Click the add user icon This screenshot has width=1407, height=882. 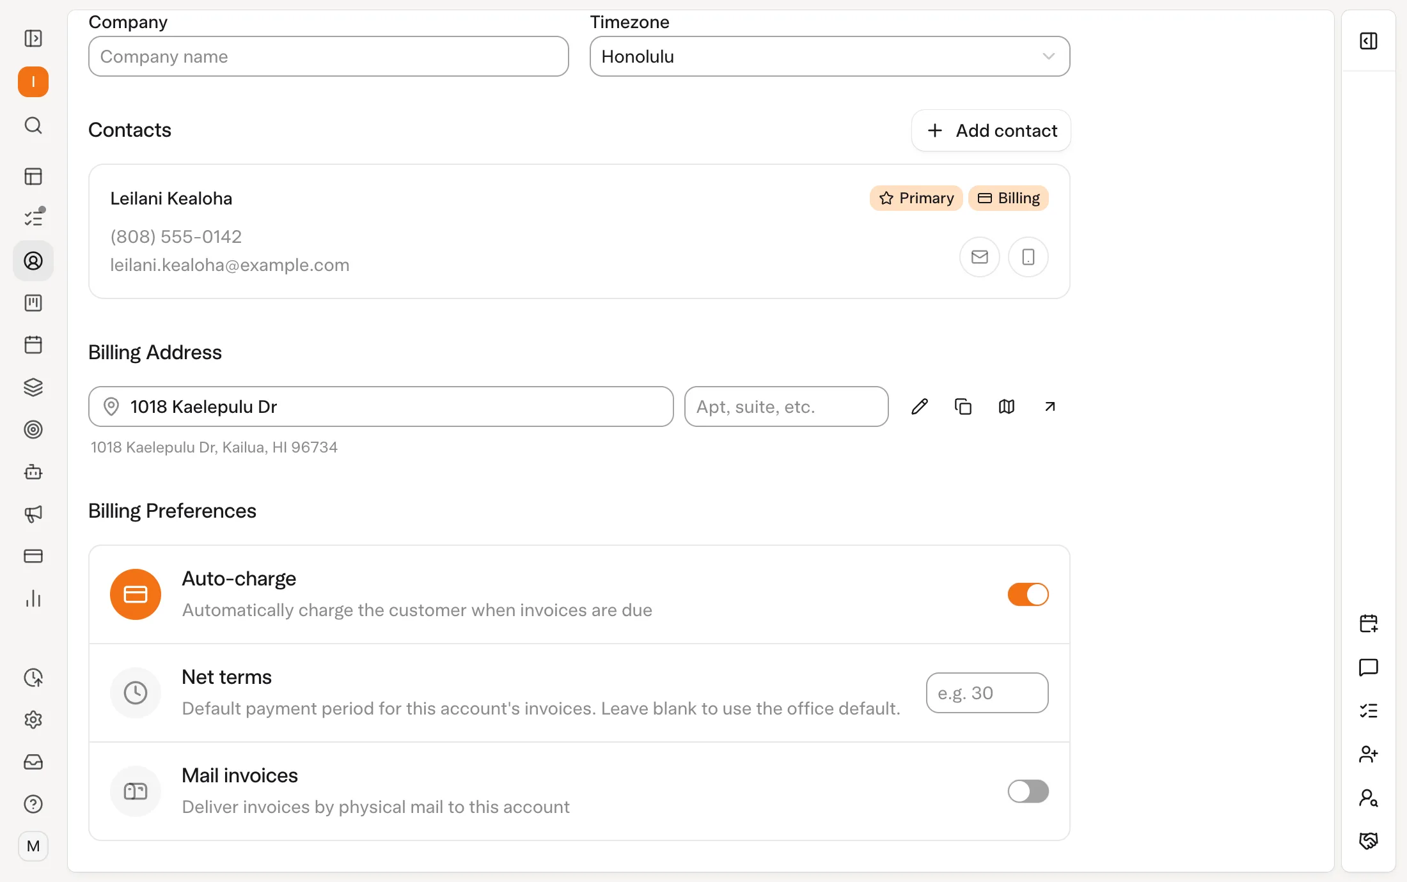(x=1369, y=754)
